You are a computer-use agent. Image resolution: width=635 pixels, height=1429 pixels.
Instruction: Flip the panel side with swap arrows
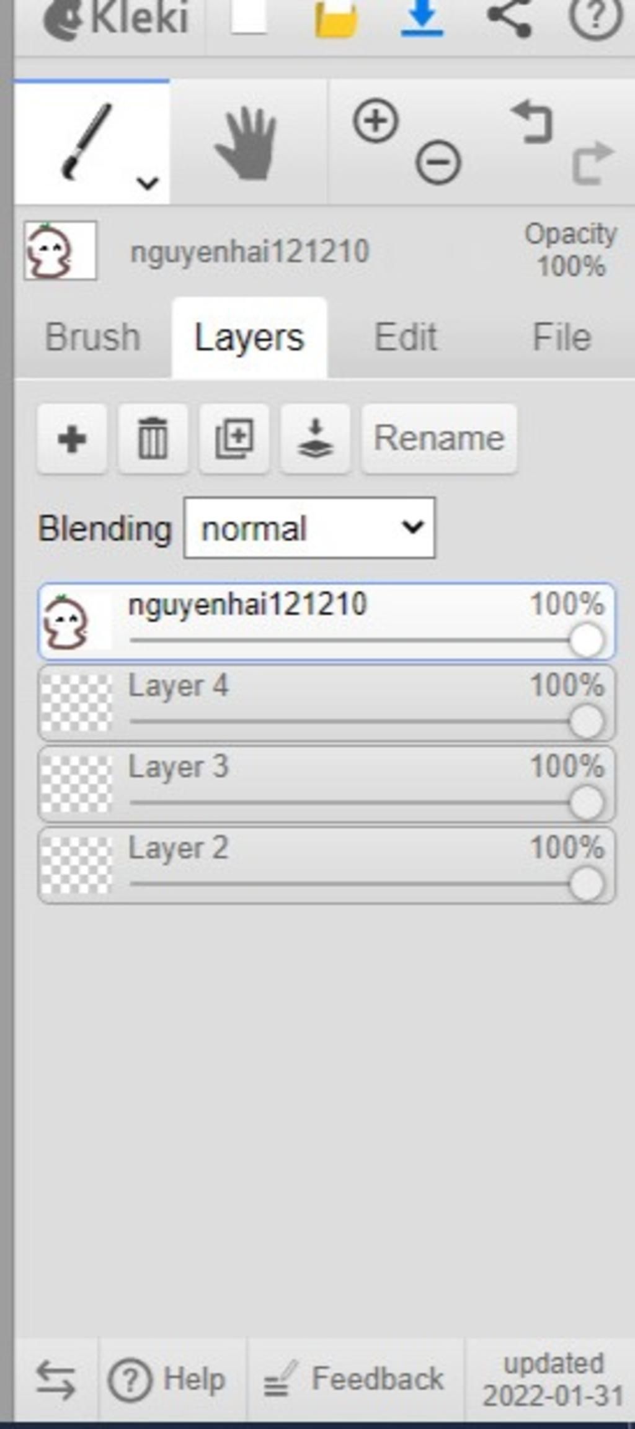click(56, 1379)
